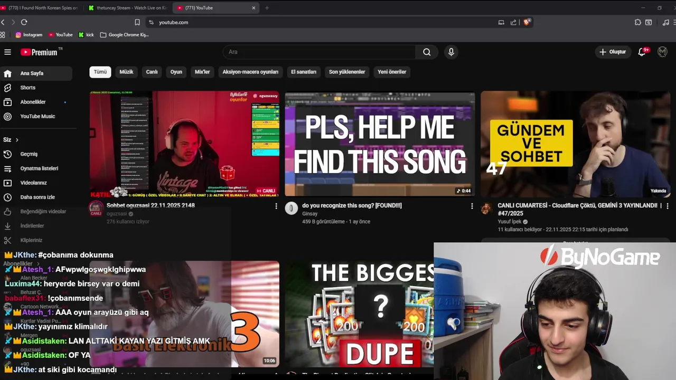The height and width of the screenshot is (380, 676).
Task: Click the screen cast icon in address bar
Action: tap(501, 22)
